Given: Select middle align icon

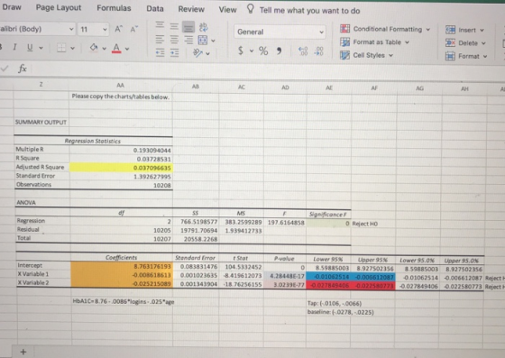Looking at the screenshot, I should point(174,26).
